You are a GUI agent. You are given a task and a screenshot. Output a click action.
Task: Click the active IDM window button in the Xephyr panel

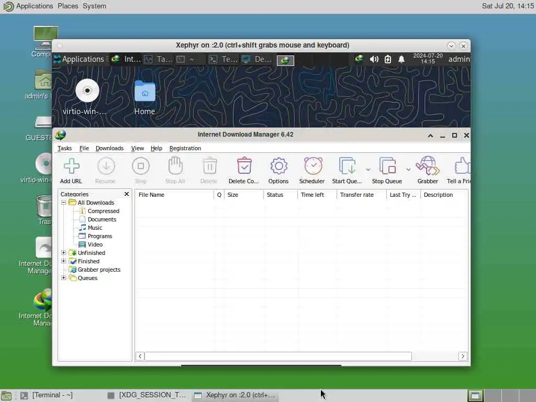285,60
